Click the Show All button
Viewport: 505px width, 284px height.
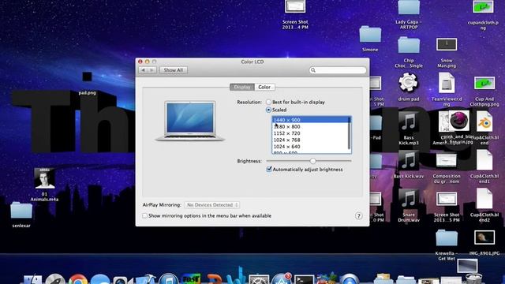pyautogui.click(x=174, y=70)
